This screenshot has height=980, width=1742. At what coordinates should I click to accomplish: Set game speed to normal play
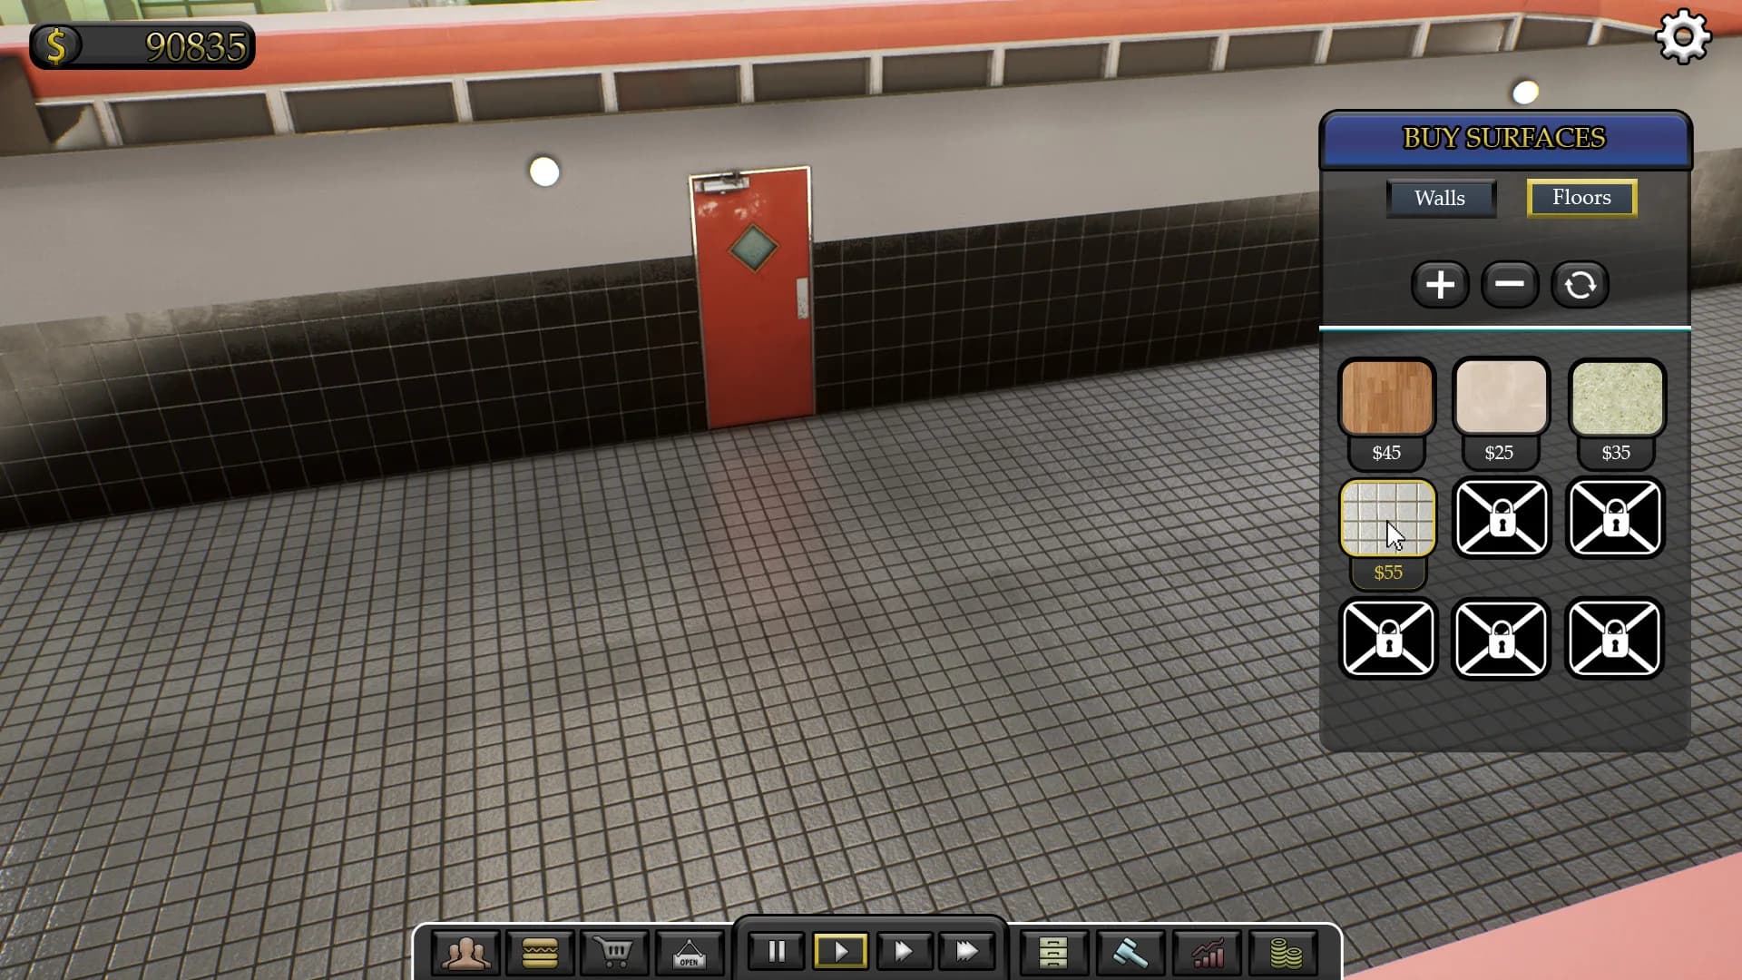[840, 951]
